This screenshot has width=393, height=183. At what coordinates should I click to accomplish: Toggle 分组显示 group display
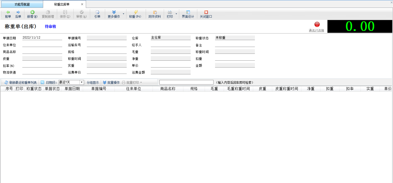[x=93, y=82]
